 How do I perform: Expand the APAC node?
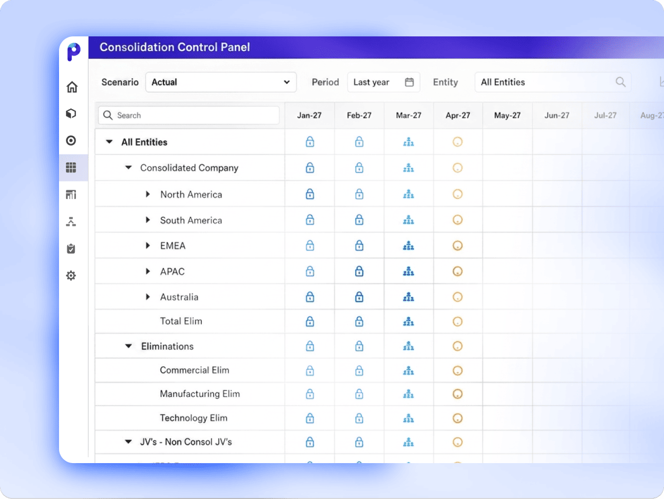coord(148,271)
